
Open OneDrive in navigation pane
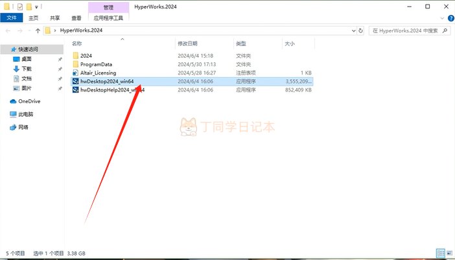pyautogui.click(x=29, y=101)
